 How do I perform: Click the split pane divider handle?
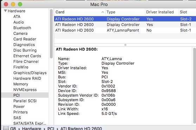click(125, 45)
